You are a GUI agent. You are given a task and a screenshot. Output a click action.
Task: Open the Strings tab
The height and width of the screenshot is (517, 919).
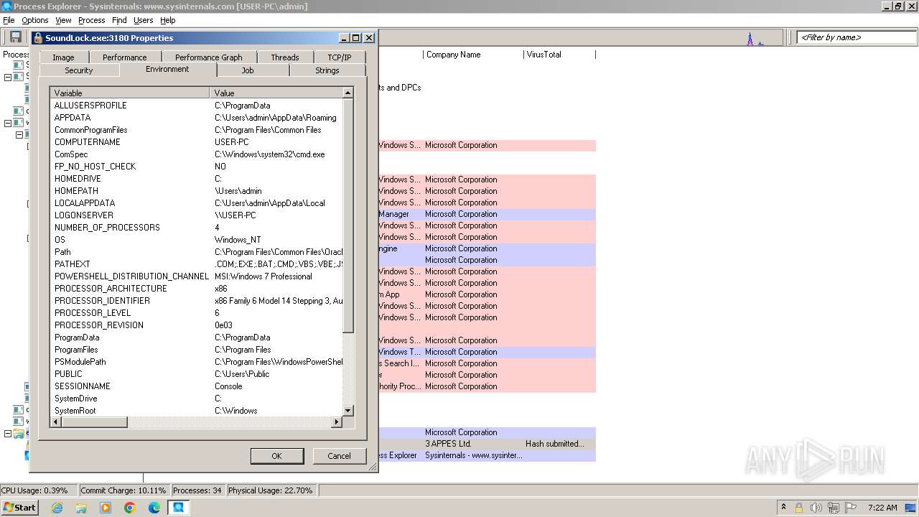coord(327,70)
